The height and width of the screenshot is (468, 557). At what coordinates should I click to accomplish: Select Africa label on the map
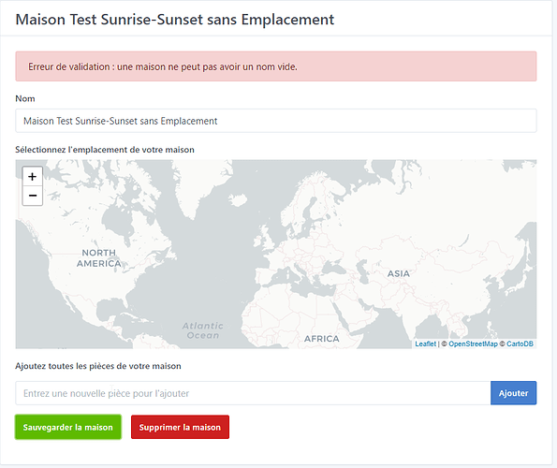pos(321,339)
